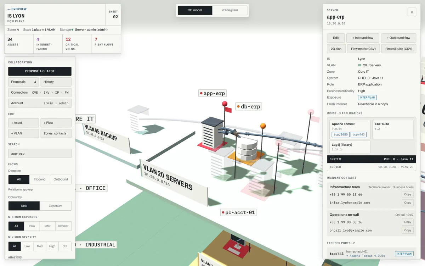Select the SYSTEM RHEL 8 · Java 11 row

point(371,159)
